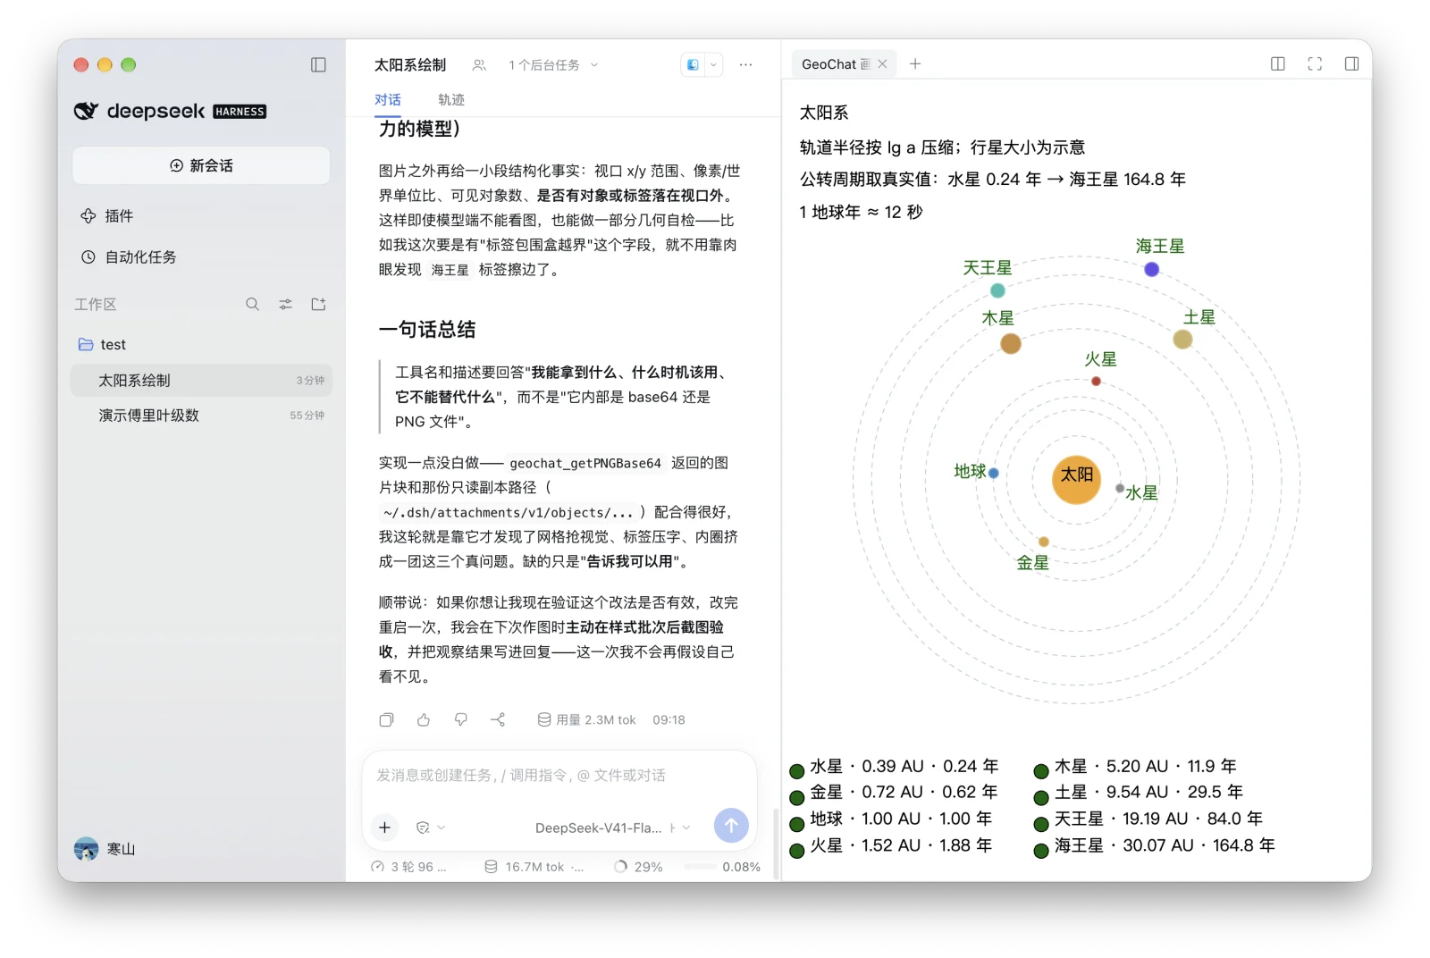This screenshot has height=958, width=1430.
Task: Open a new tab with the plus icon
Action: pos(915,63)
